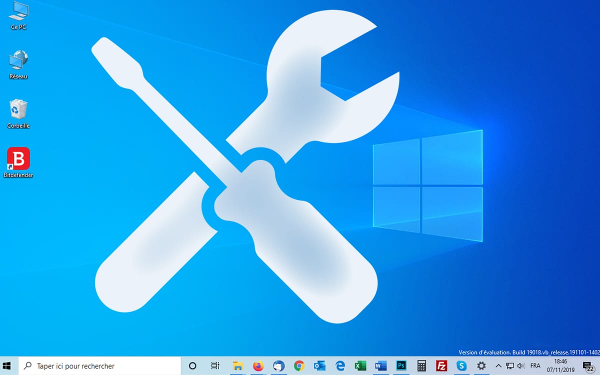This screenshot has width=600, height=375.
Task: Select the Réseau desktop icon
Action: (x=18, y=65)
